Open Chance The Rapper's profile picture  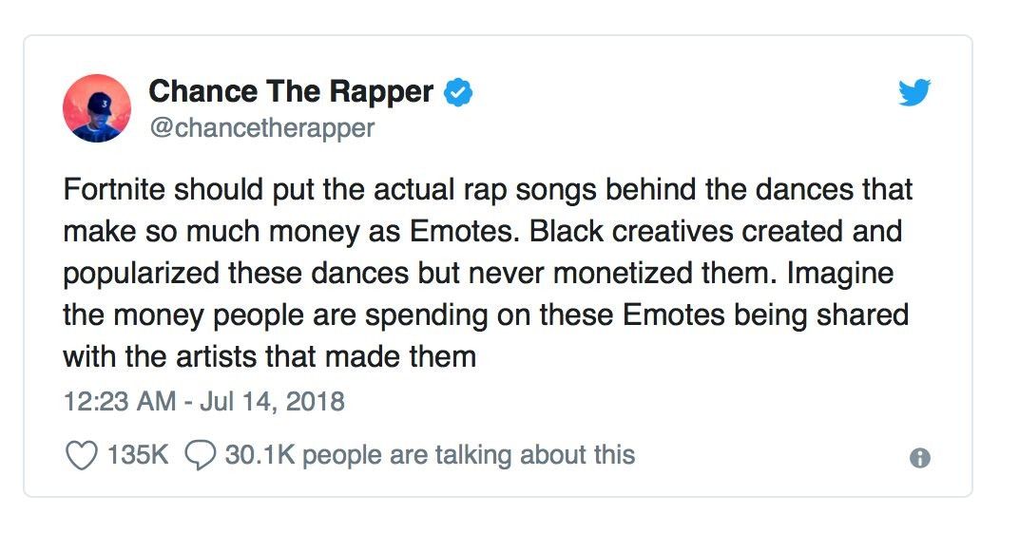[97, 107]
